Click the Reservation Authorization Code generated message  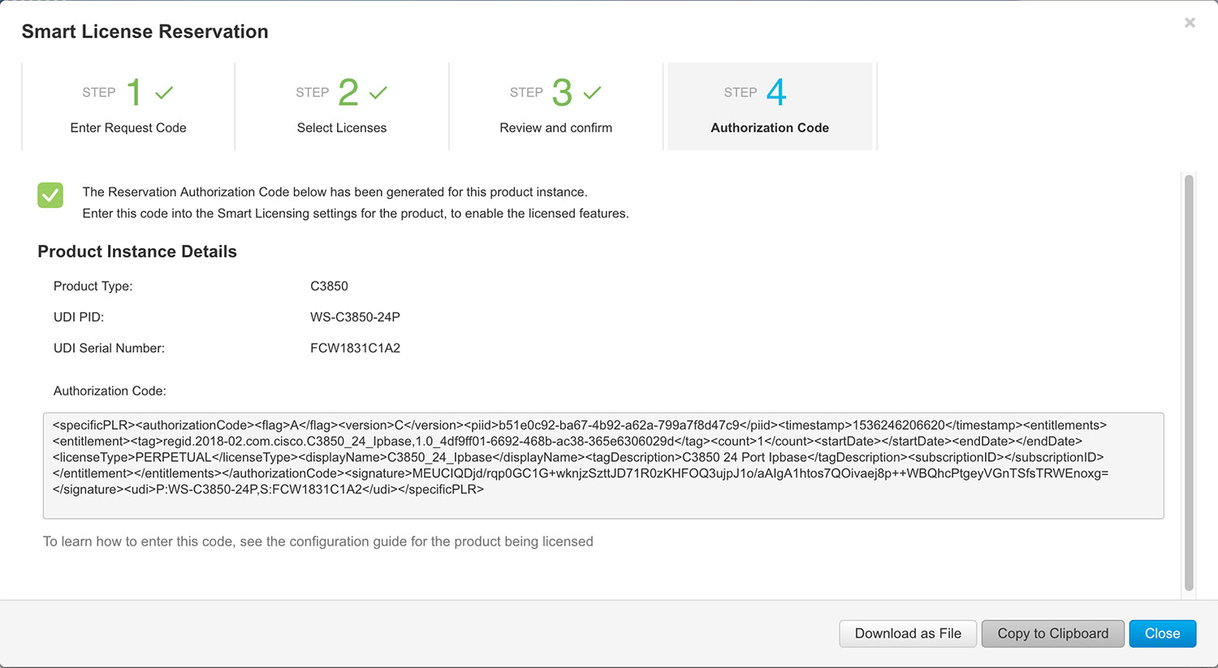(x=335, y=192)
